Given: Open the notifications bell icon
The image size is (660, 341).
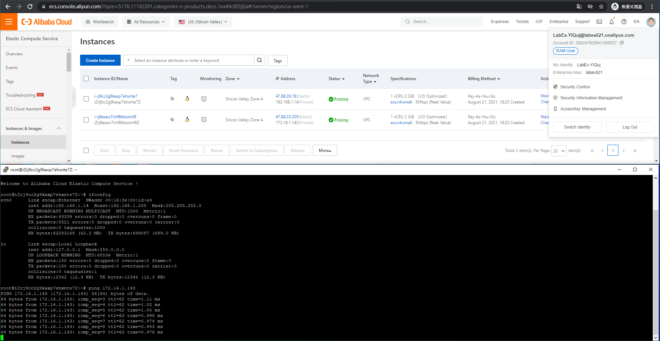Looking at the screenshot, I should pos(612,22).
